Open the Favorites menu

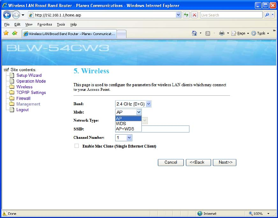(45, 25)
